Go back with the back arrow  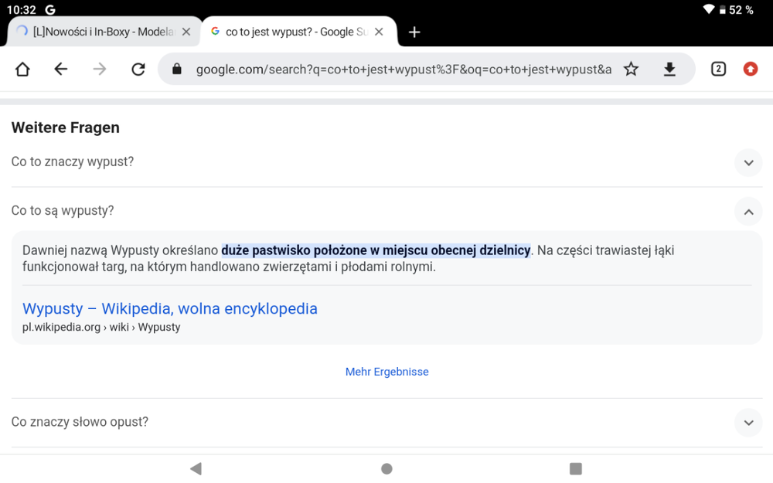point(61,70)
